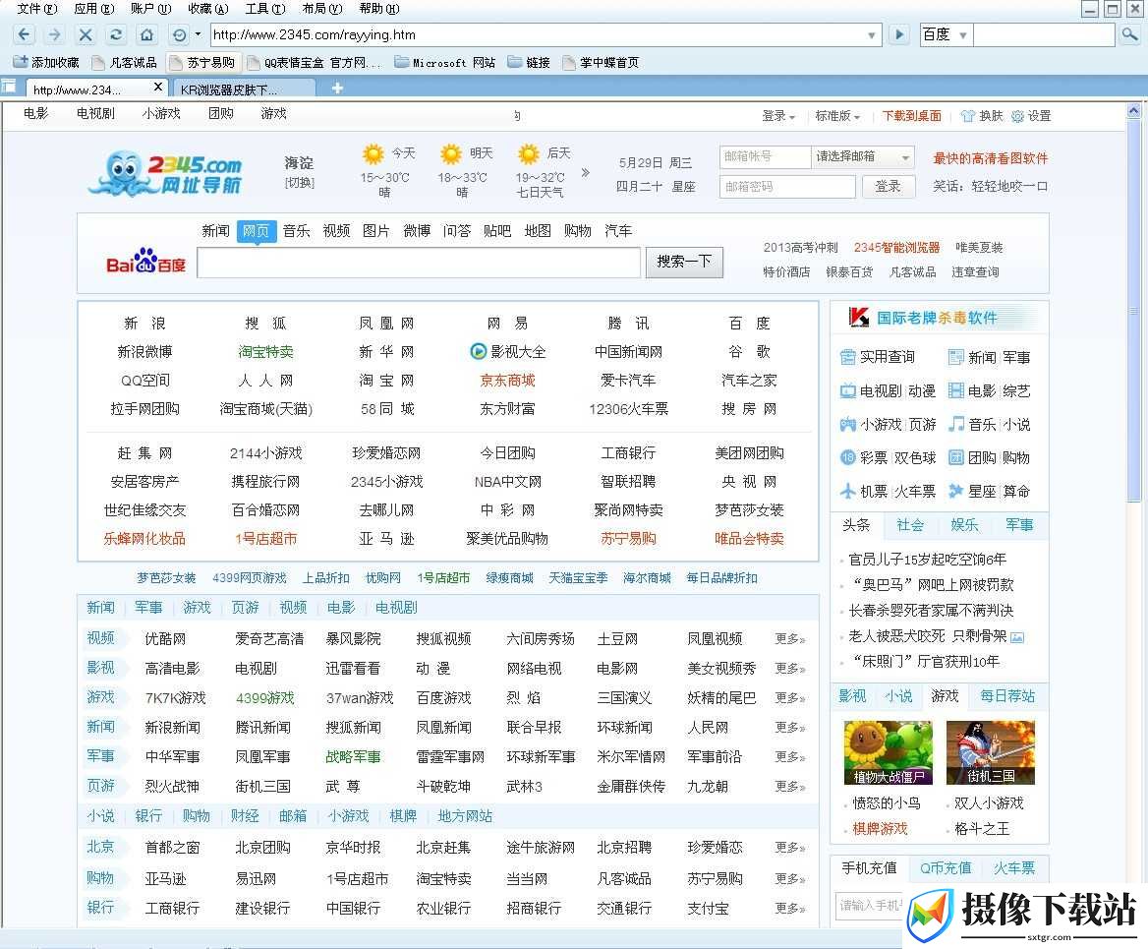Open the 帮助 menu
Image resolution: width=1148 pixels, height=949 pixels.
[x=379, y=9]
